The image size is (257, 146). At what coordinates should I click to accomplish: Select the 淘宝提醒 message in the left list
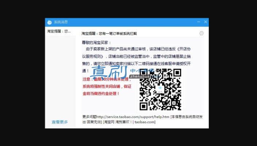tap(61, 31)
